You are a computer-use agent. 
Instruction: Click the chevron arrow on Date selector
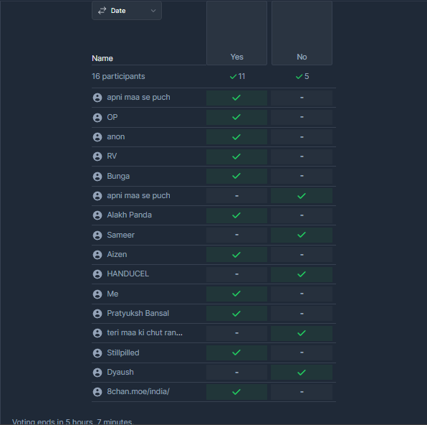(153, 11)
